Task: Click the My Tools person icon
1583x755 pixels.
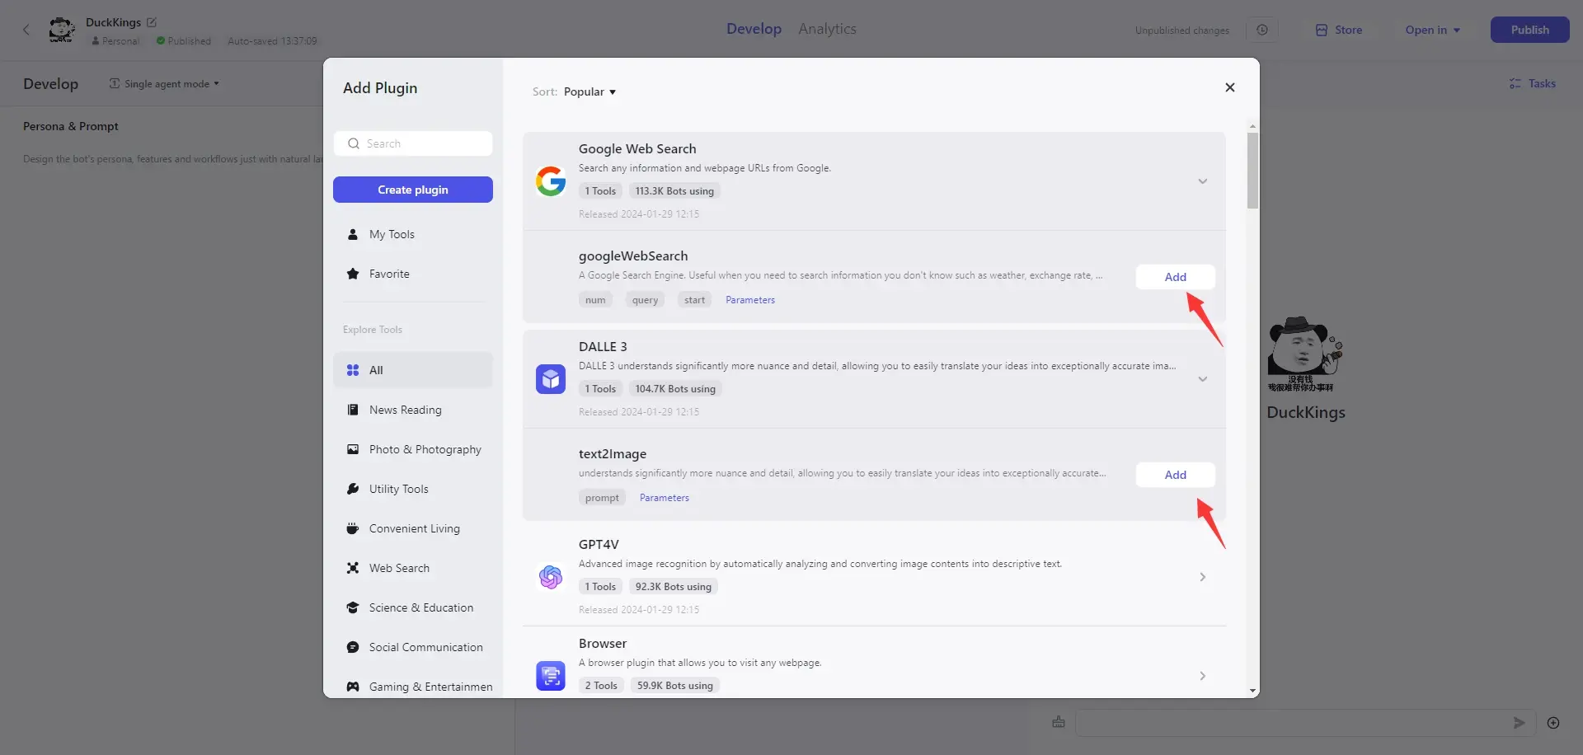Action: 353,234
